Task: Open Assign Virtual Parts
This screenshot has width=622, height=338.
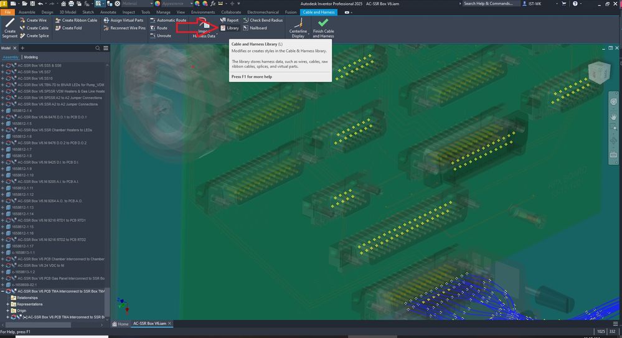Action: tap(123, 21)
